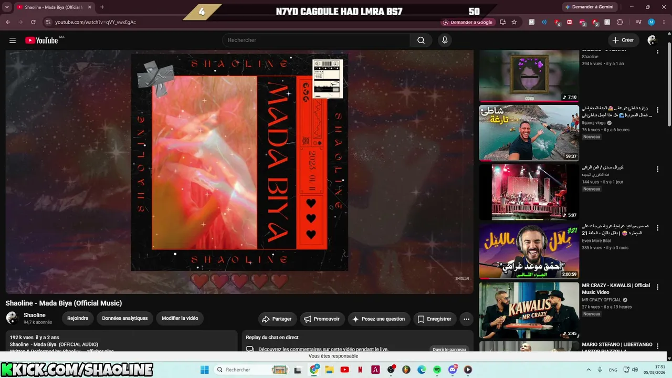The width and height of the screenshot is (672, 378).
Task: Open the MR CRAZY Kawalis thumbnail
Action: [529, 310]
